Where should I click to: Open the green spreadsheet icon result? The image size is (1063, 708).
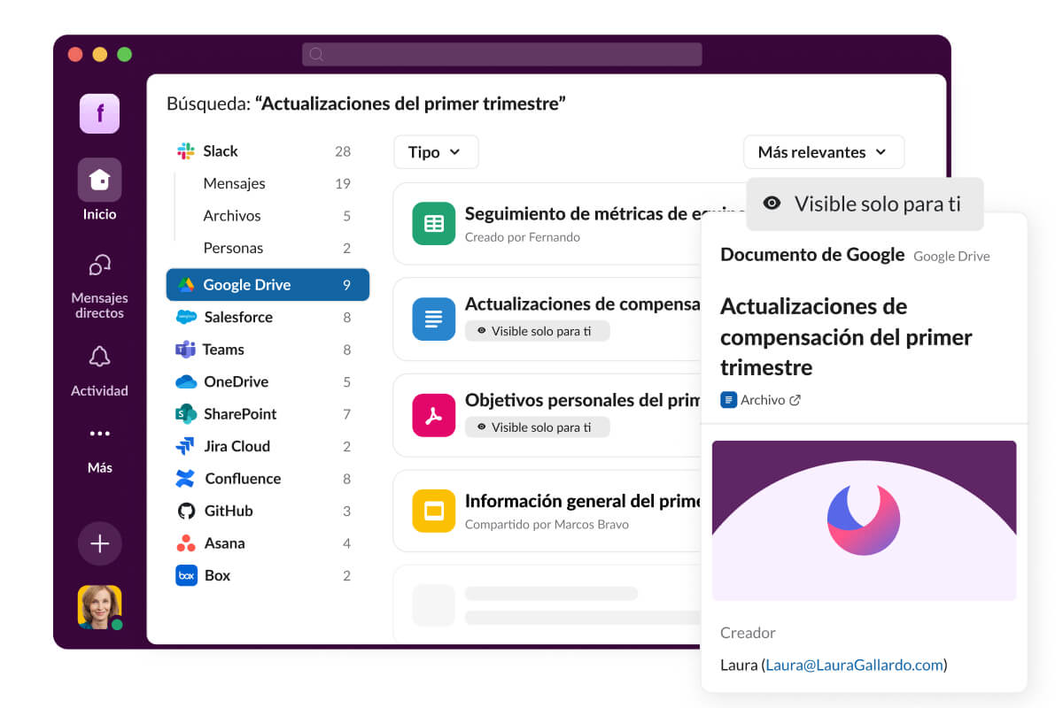433,224
